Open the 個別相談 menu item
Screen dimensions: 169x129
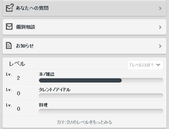point(26,27)
